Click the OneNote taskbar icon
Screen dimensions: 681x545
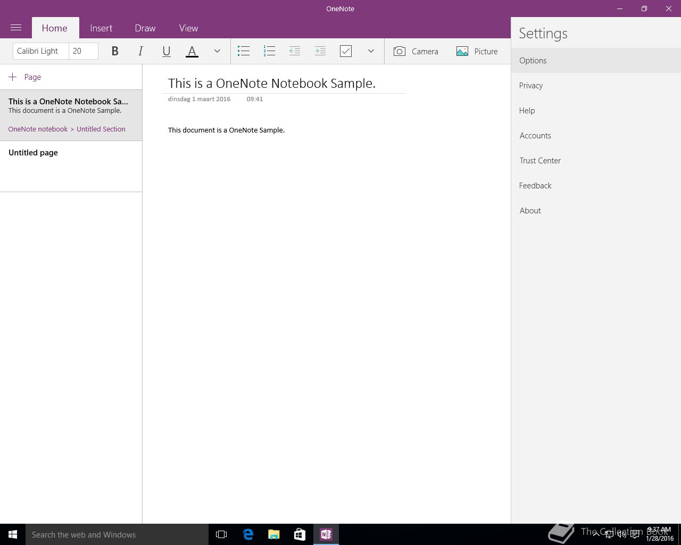click(326, 534)
